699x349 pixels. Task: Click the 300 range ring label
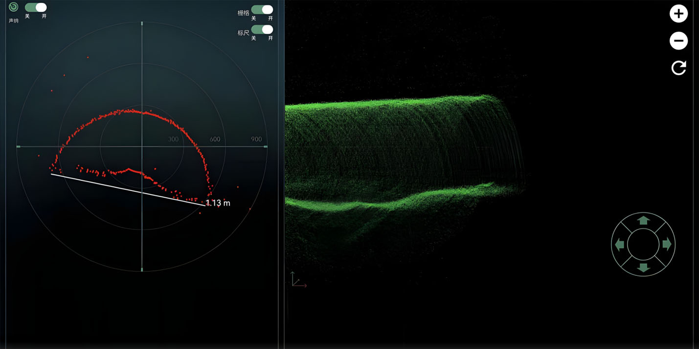(173, 140)
